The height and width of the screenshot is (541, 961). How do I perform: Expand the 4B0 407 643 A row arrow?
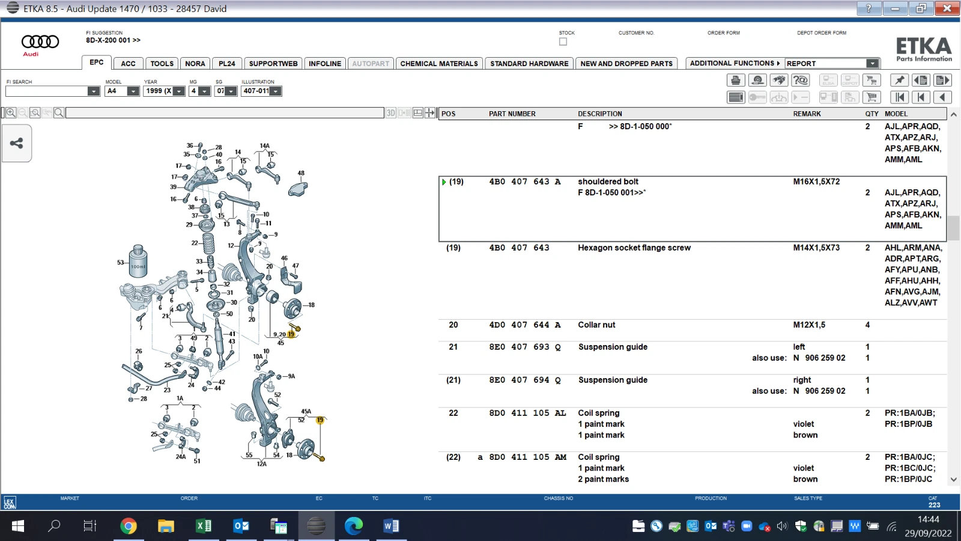pyautogui.click(x=444, y=182)
